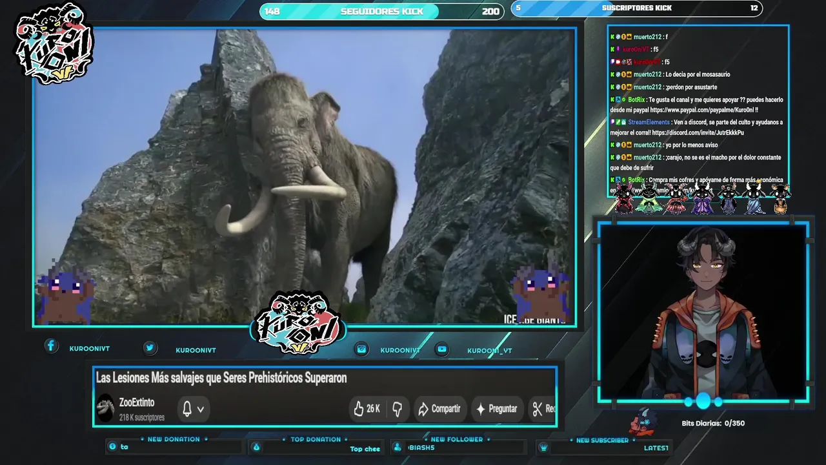
Task: Click the KUROONIVT label next to Facebook
Action: 90,349
